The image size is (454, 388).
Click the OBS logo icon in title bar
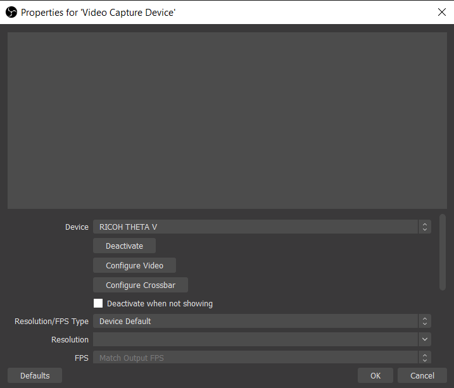pos(11,12)
